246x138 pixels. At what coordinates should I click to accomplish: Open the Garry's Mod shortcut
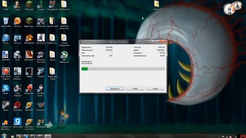tap(17, 123)
